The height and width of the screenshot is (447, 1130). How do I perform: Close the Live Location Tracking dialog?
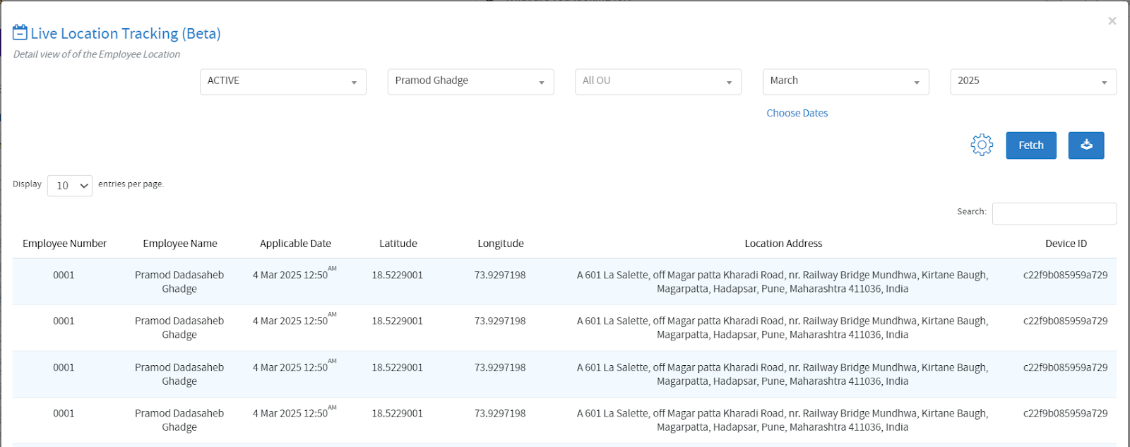coord(1112,21)
